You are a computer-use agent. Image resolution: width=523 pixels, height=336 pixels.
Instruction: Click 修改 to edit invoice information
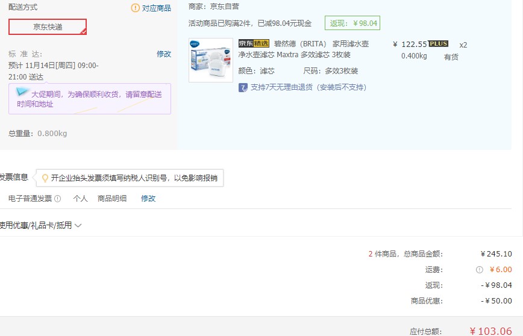(148, 198)
